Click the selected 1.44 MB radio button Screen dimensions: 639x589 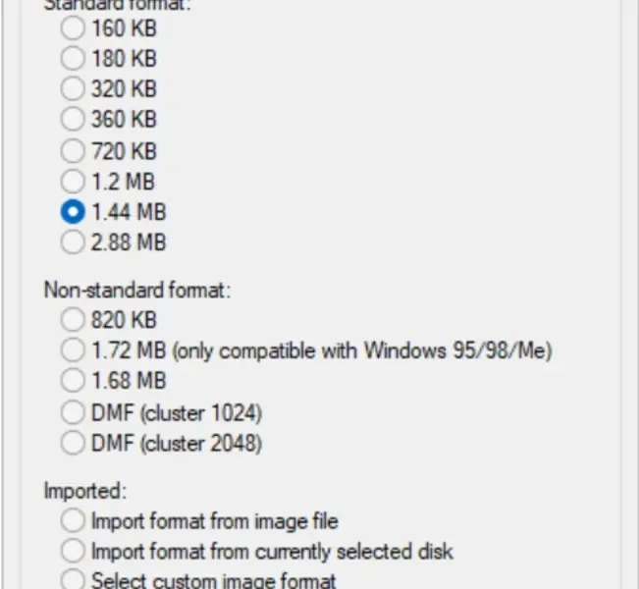[73, 211]
